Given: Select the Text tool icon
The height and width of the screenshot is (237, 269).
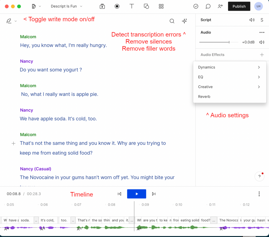Looking at the screenshot, I should click(x=132, y=6).
